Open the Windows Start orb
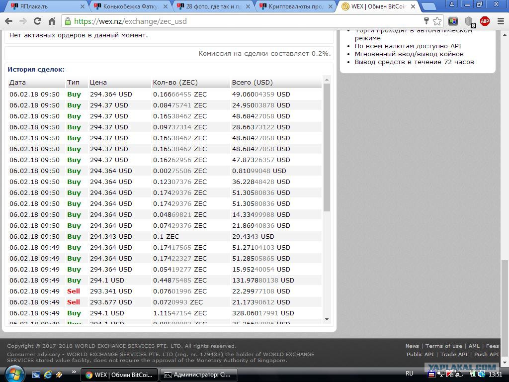This screenshot has height=382, width=509. 14,374
